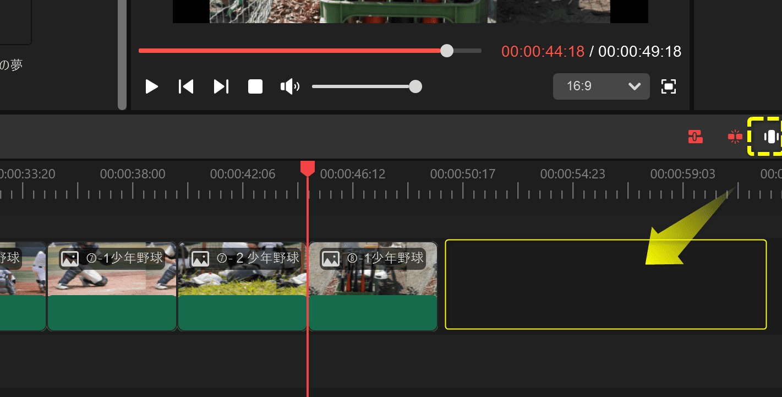Click the close-gaps magnet icon
Image resolution: width=782 pixels, height=397 pixels.
click(735, 137)
